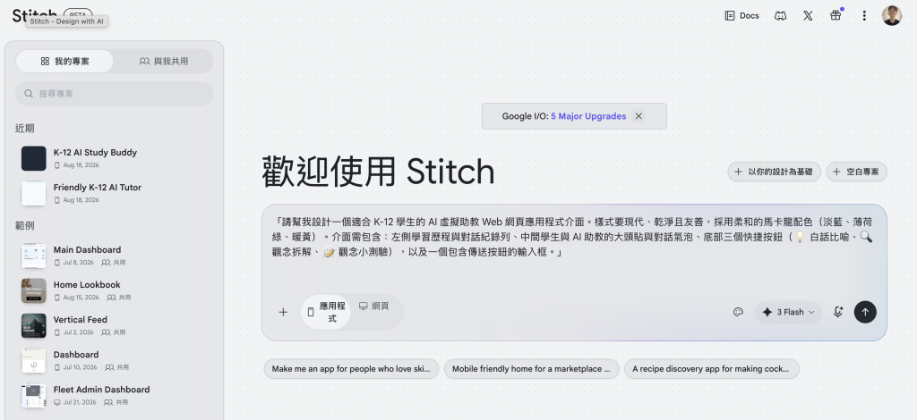Open the Main Dashboard example
917x420 pixels.
[x=114, y=256]
